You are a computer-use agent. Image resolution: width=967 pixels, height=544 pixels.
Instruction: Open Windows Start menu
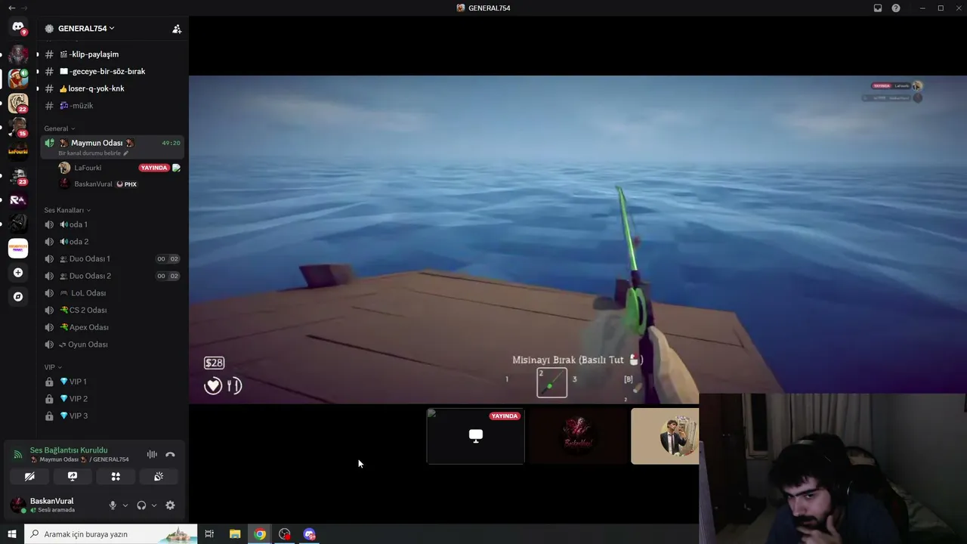tap(12, 534)
